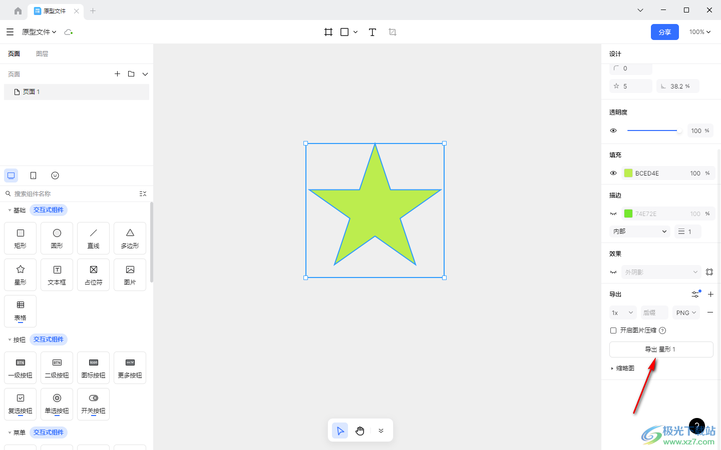The height and width of the screenshot is (450, 721).
Task: Insert 图标按钮 icon button component
Action: coord(93,368)
